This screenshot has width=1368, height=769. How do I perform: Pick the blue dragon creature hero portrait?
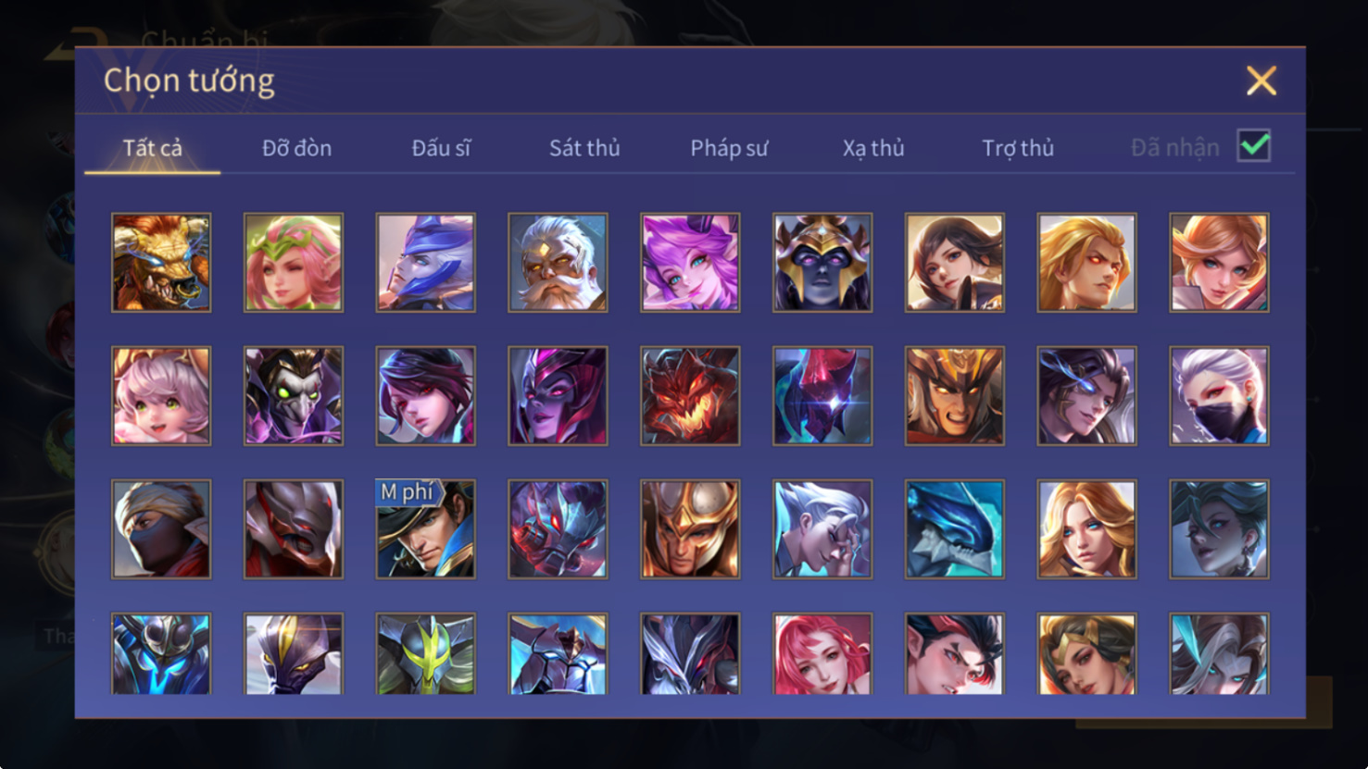(955, 529)
